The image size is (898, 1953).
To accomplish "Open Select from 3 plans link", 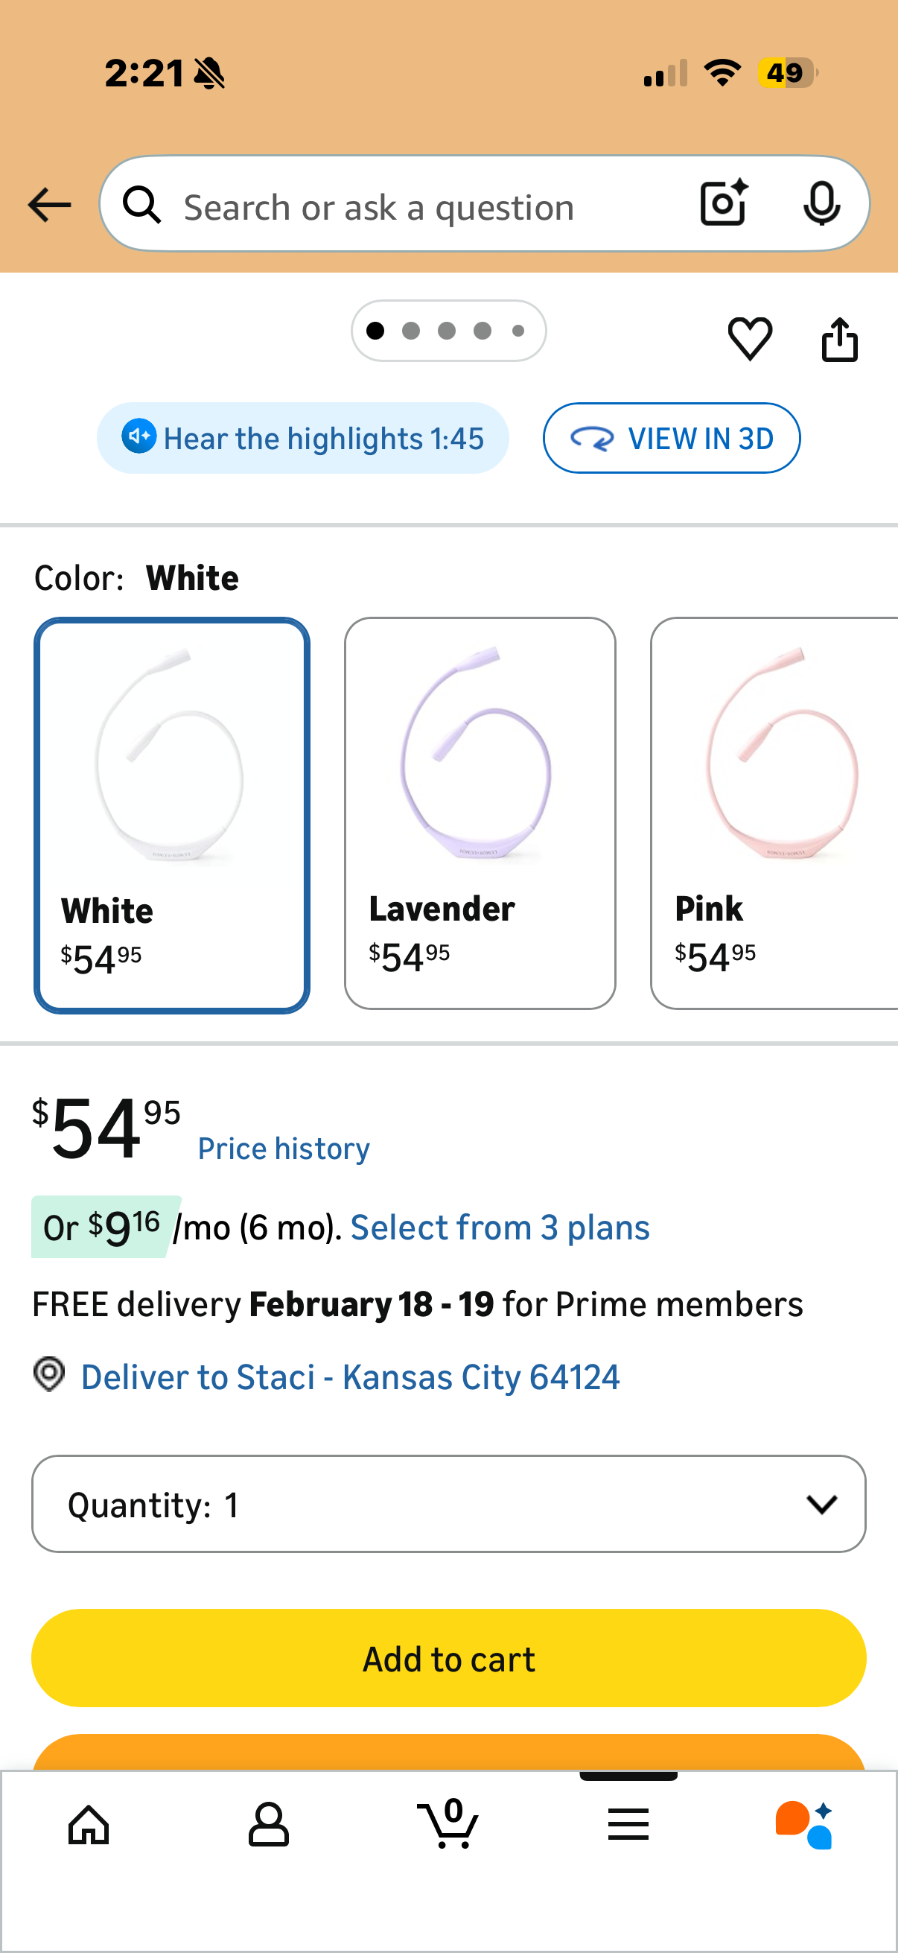I will (x=500, y=1228).
